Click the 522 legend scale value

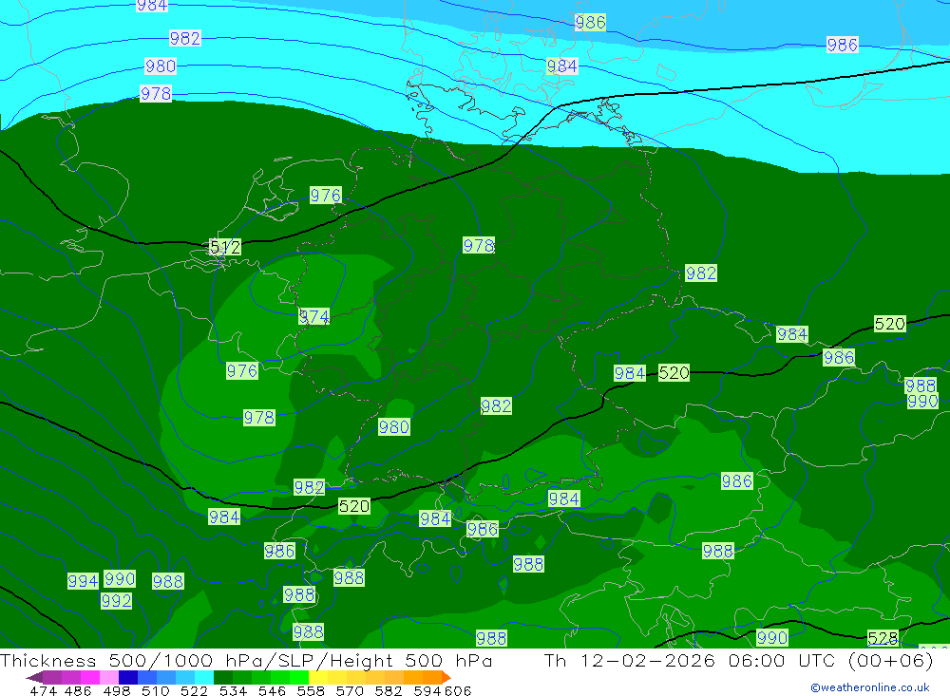[x=195, y=690]
